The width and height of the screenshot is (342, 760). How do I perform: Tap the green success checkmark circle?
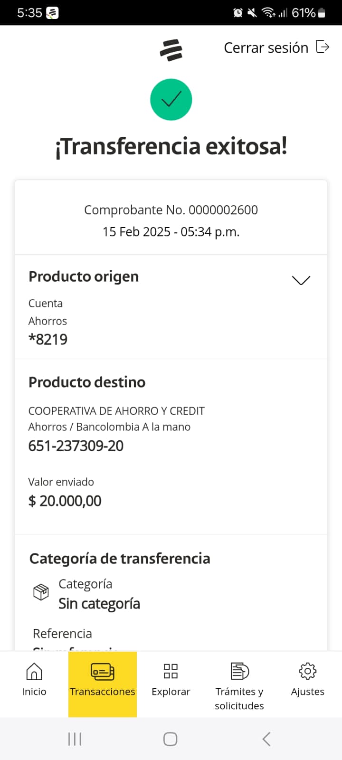tap(171, 100)
